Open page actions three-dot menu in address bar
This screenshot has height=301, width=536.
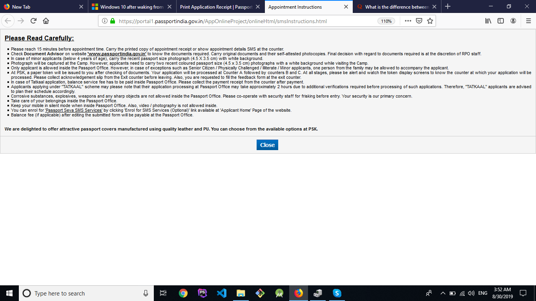click(408, 21)
